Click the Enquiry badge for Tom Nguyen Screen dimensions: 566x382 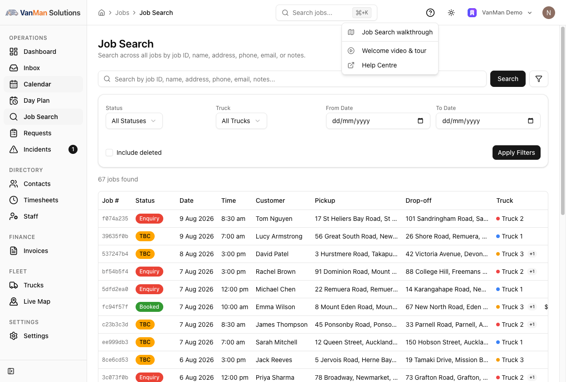(149, 219)
